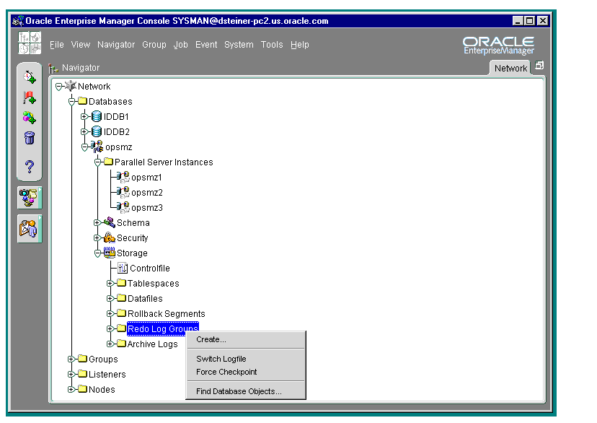Expand the Schema tree node

97,223
